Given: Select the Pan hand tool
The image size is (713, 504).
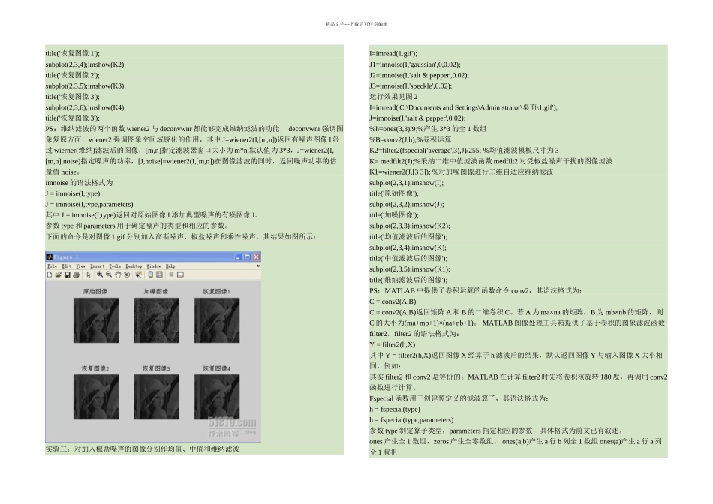Looking at the screenshot, I should (x=118, y=274).
